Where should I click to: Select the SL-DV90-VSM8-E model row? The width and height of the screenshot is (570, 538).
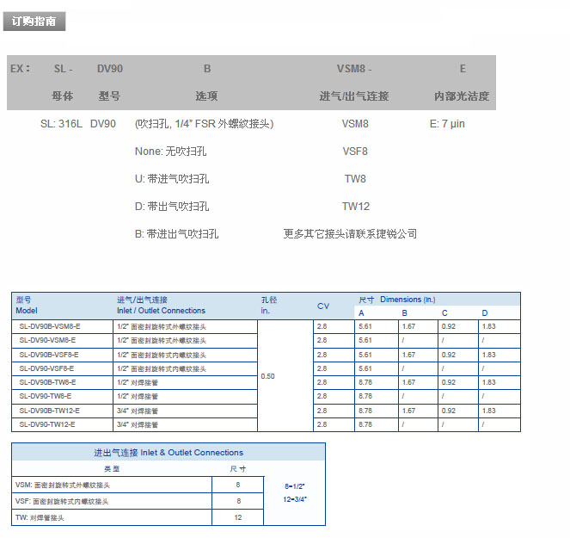pyautogui.click(x=47, y=341)
